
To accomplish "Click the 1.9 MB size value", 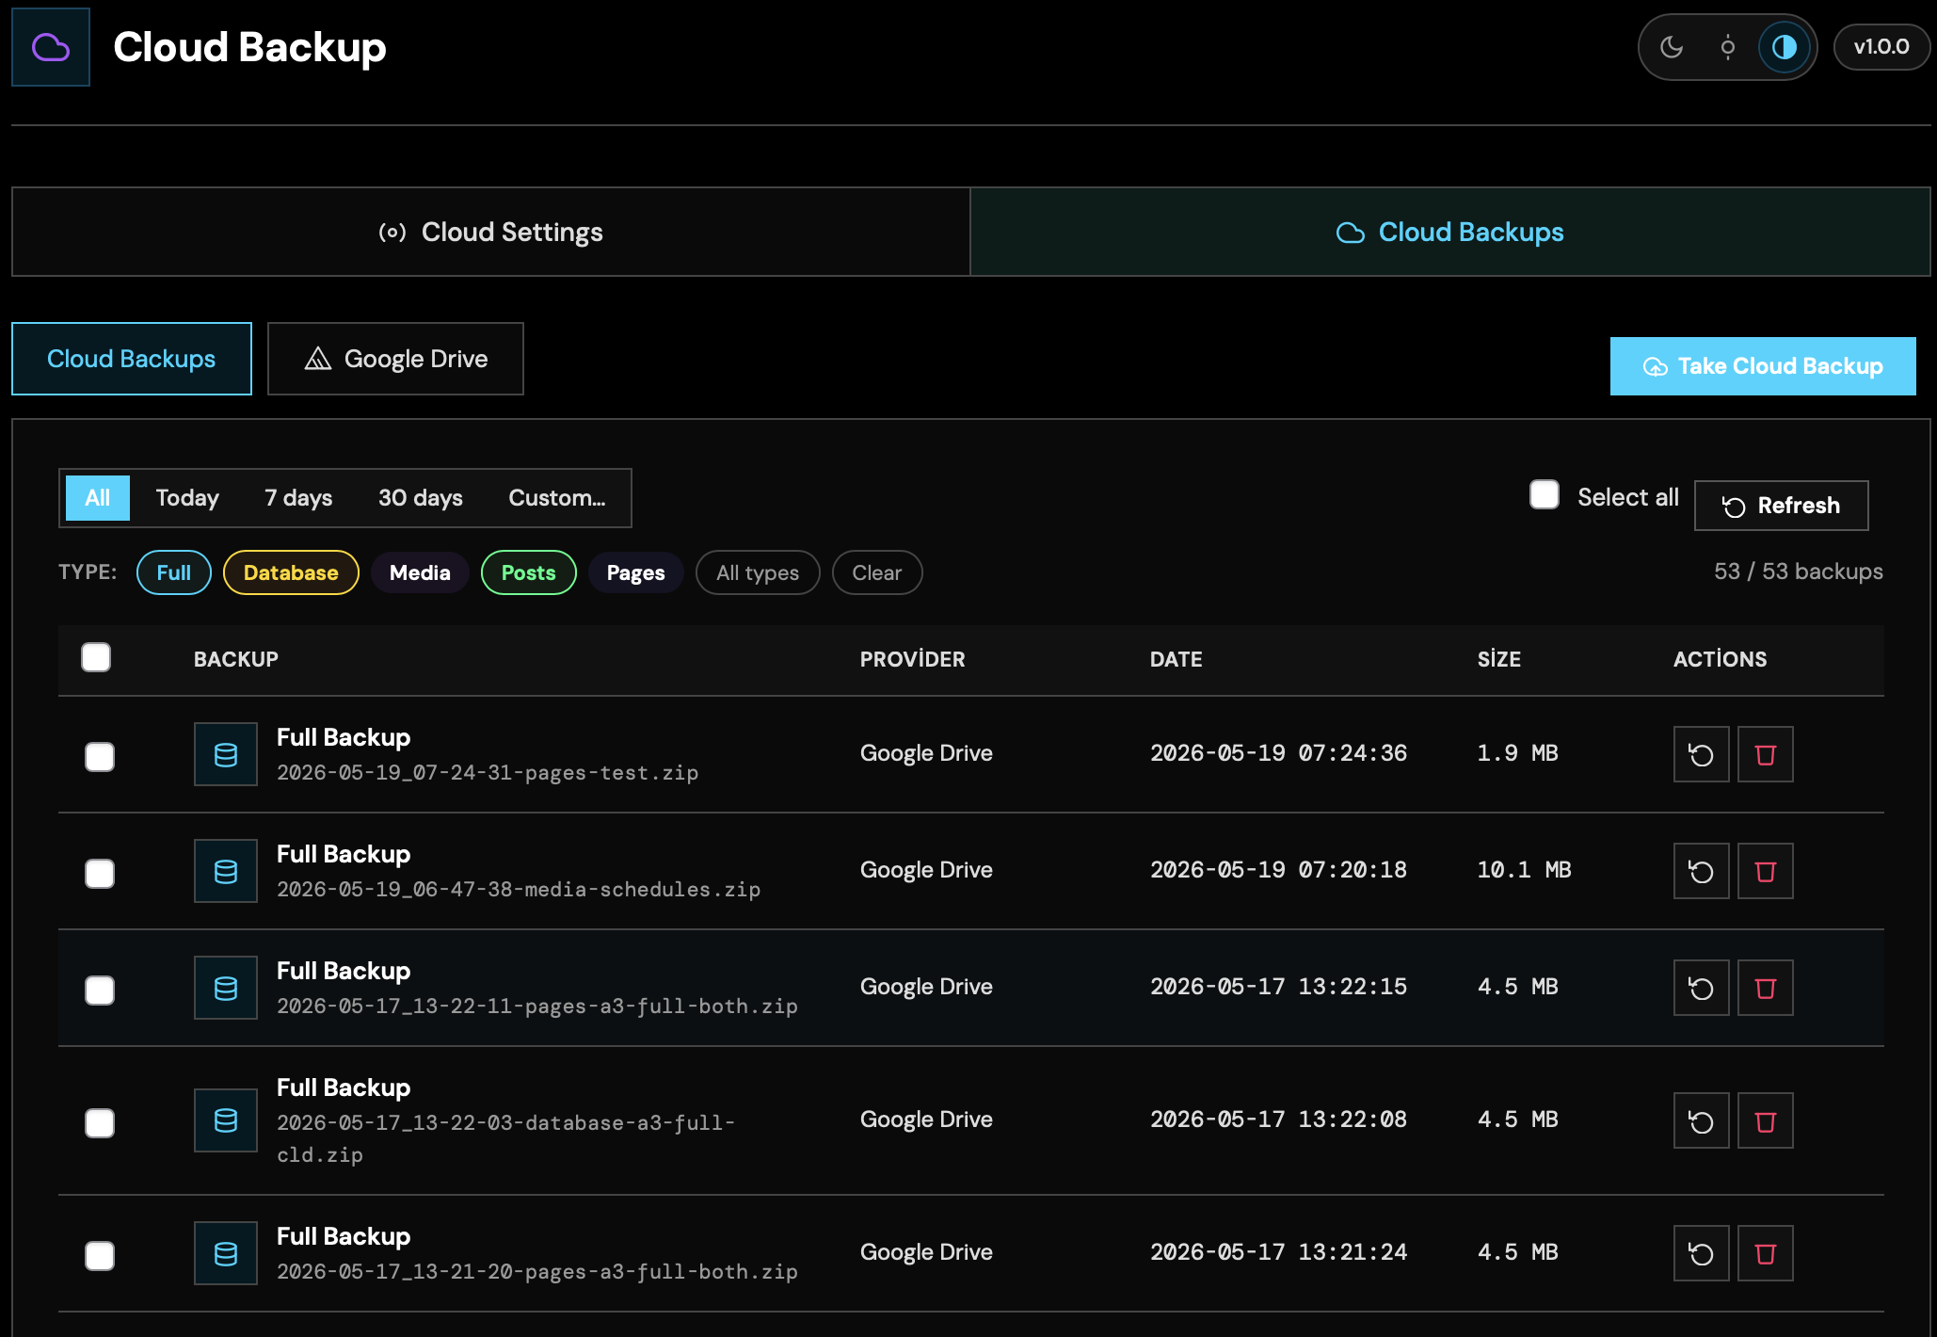I will [1518, 753].
